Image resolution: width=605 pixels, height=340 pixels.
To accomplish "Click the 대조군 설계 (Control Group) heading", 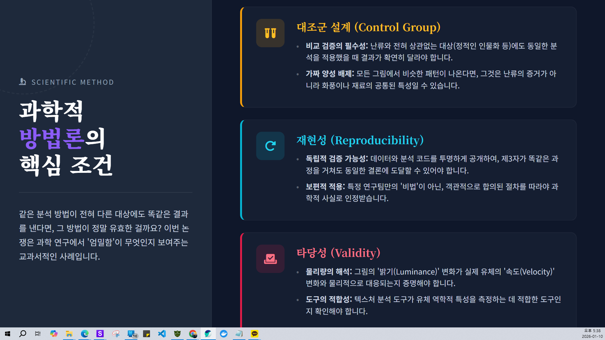I will [368, 27].
